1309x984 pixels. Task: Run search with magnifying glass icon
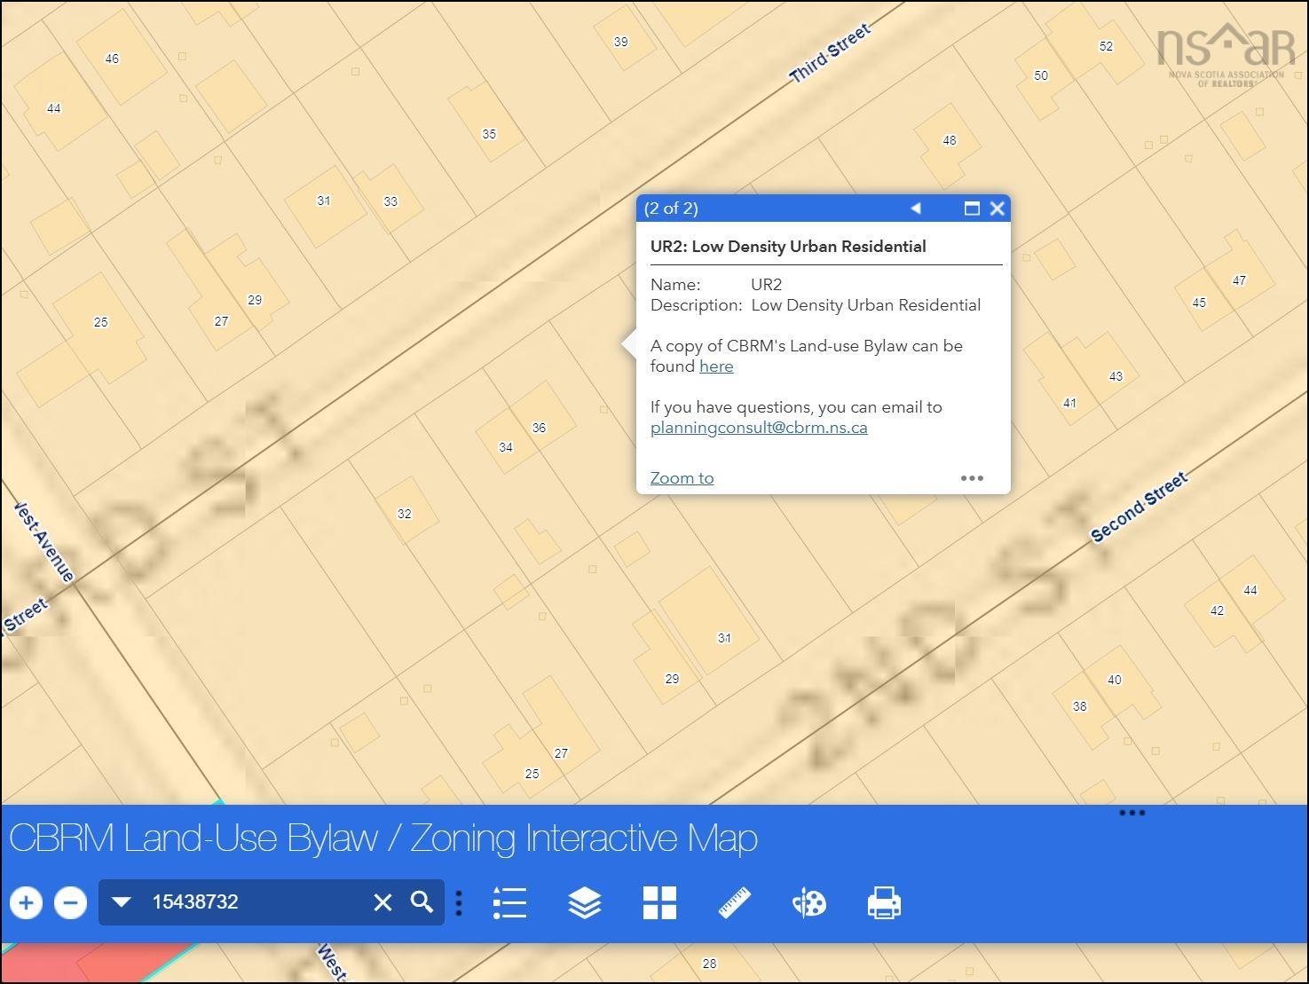coord(422,902)
